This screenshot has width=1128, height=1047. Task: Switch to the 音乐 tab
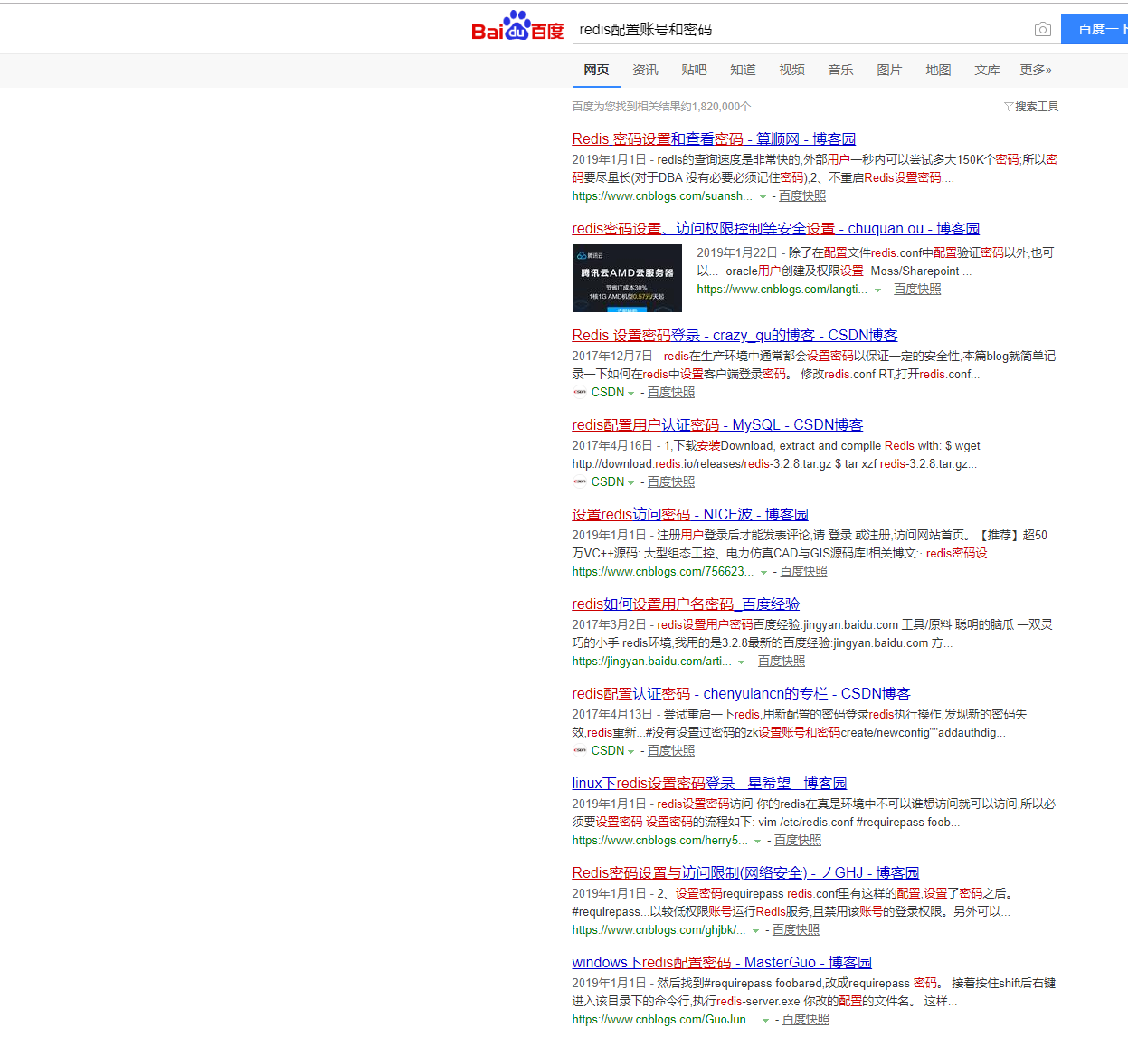840,70
